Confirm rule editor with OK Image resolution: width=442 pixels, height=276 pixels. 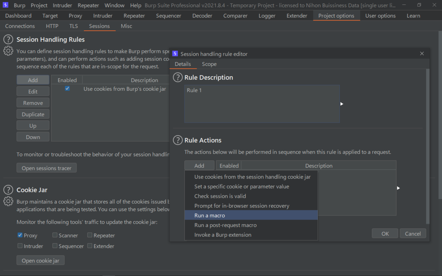(385, 233)
